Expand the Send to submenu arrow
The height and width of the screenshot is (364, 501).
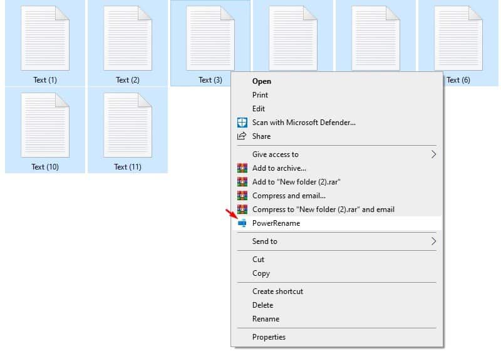[x=433, y=241]
